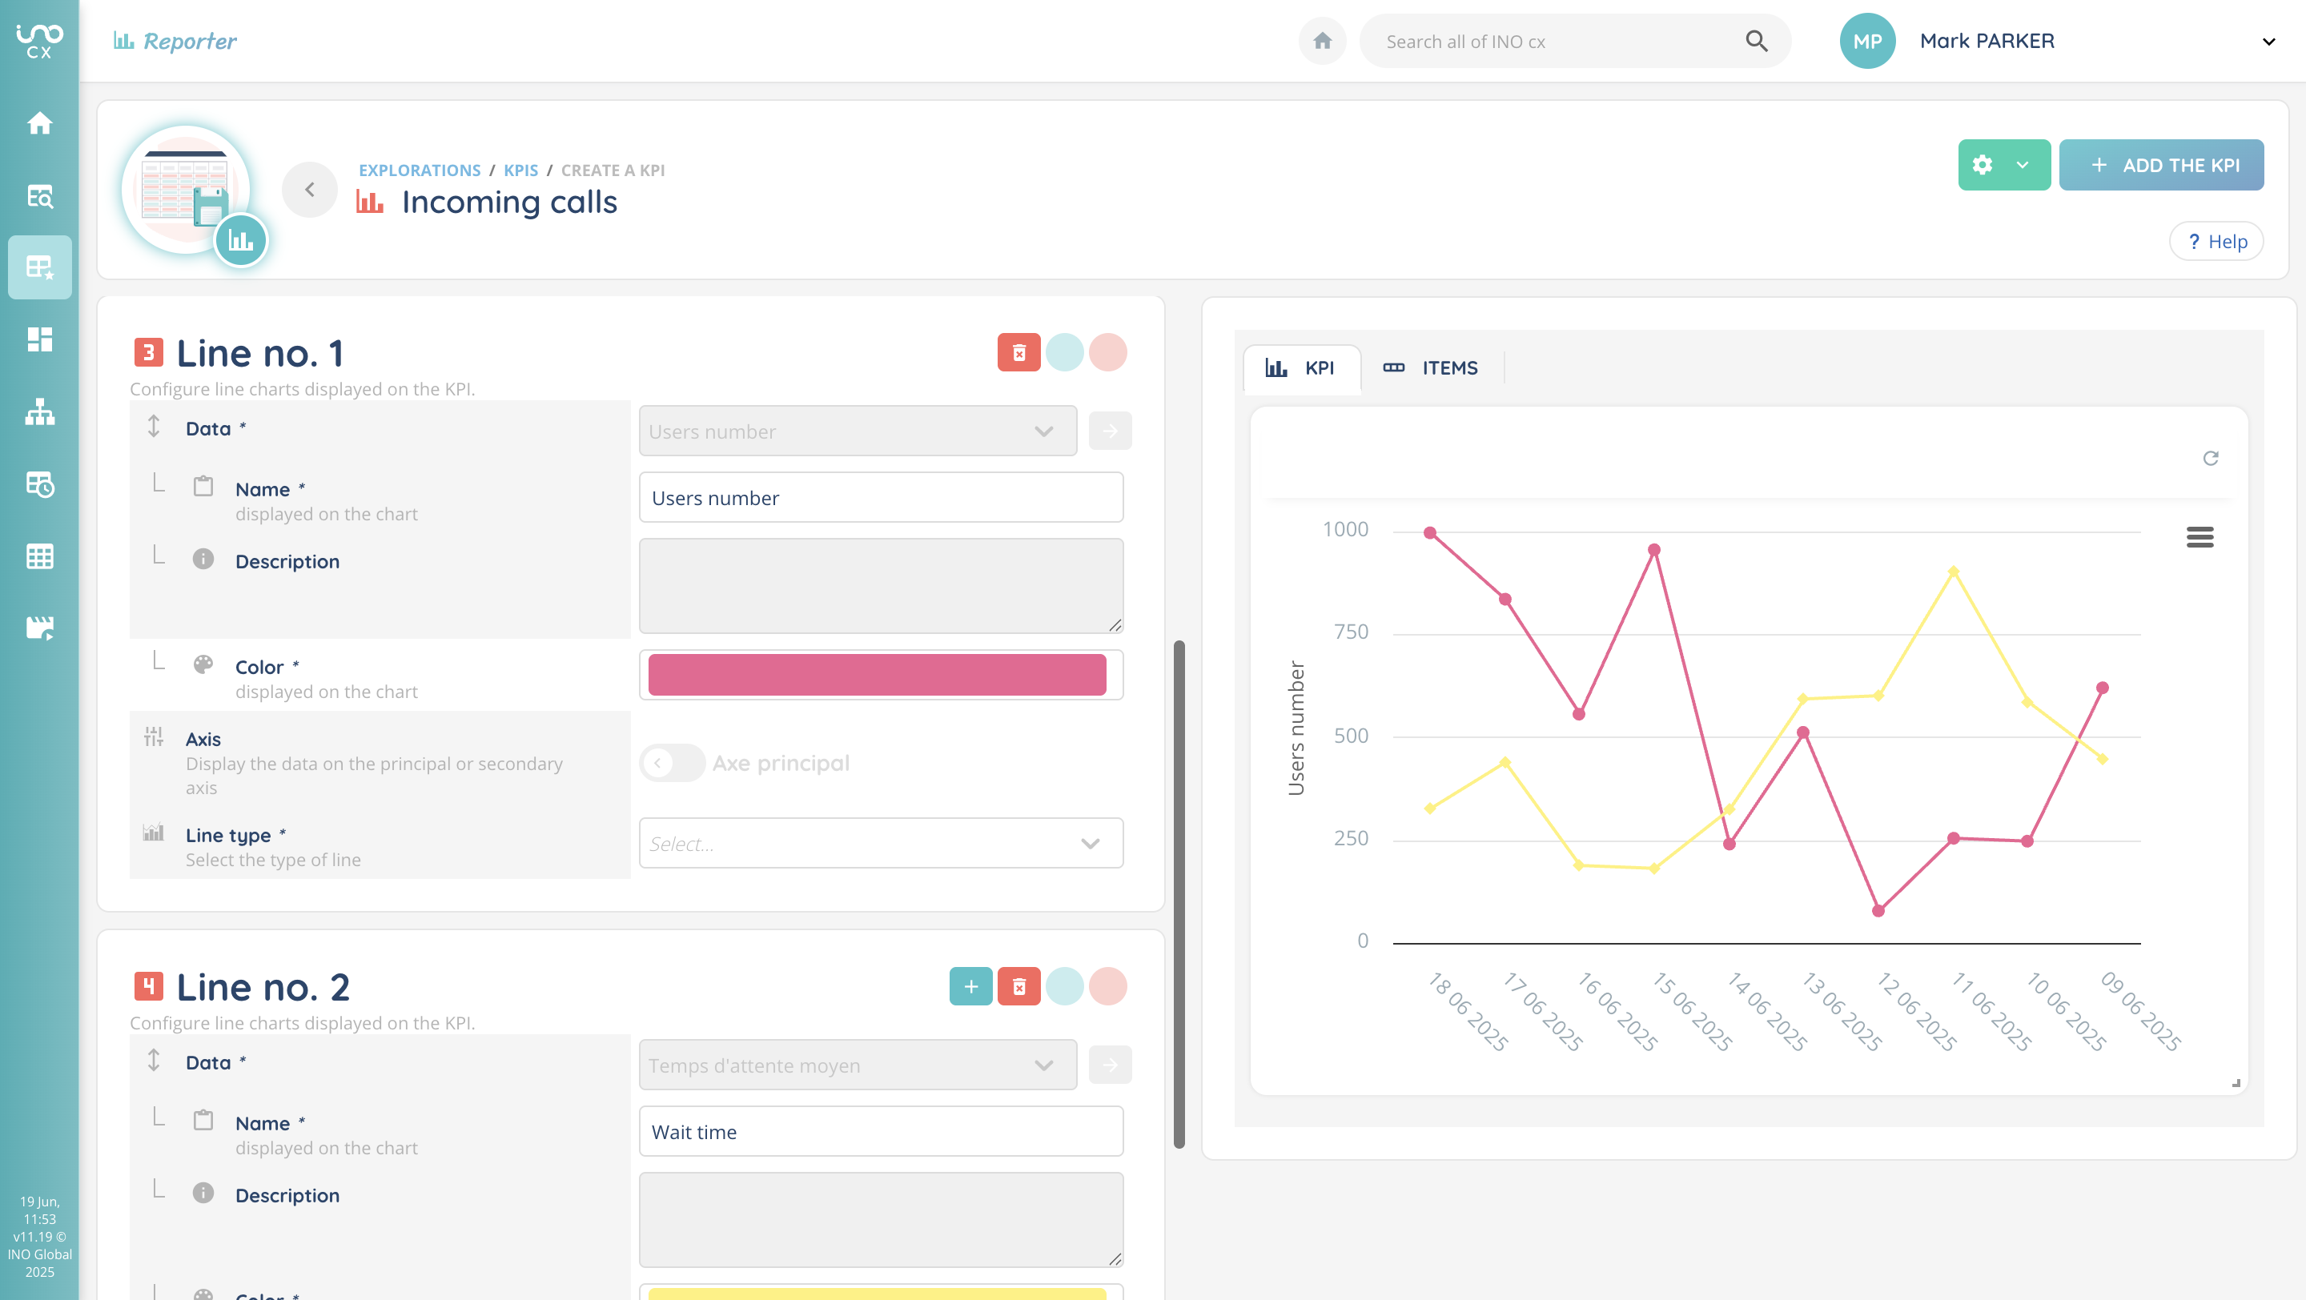Open the dashboard tiles sidebar icon
The image size is (2306, 1300).
click(x=39, y=339)
